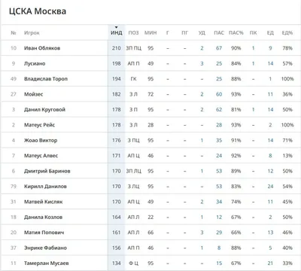This screenshot has width=301, height=271.
Task: Sort by МИН column header
Action: click(150, 33)
